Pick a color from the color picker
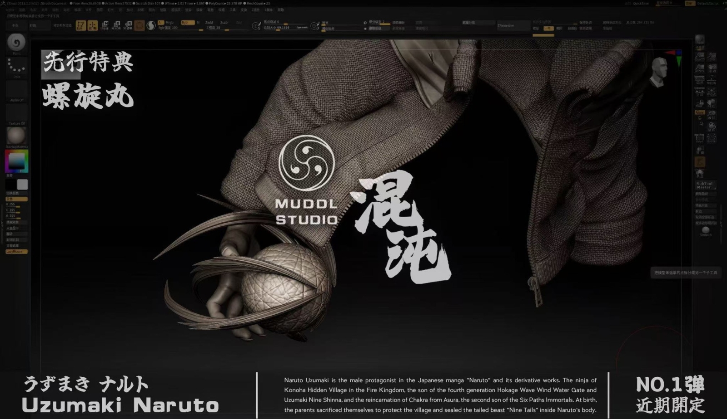 tap(16, 161)
